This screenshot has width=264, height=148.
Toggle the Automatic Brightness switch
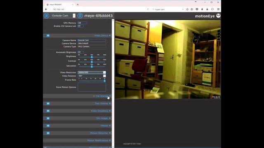[80, 52]
